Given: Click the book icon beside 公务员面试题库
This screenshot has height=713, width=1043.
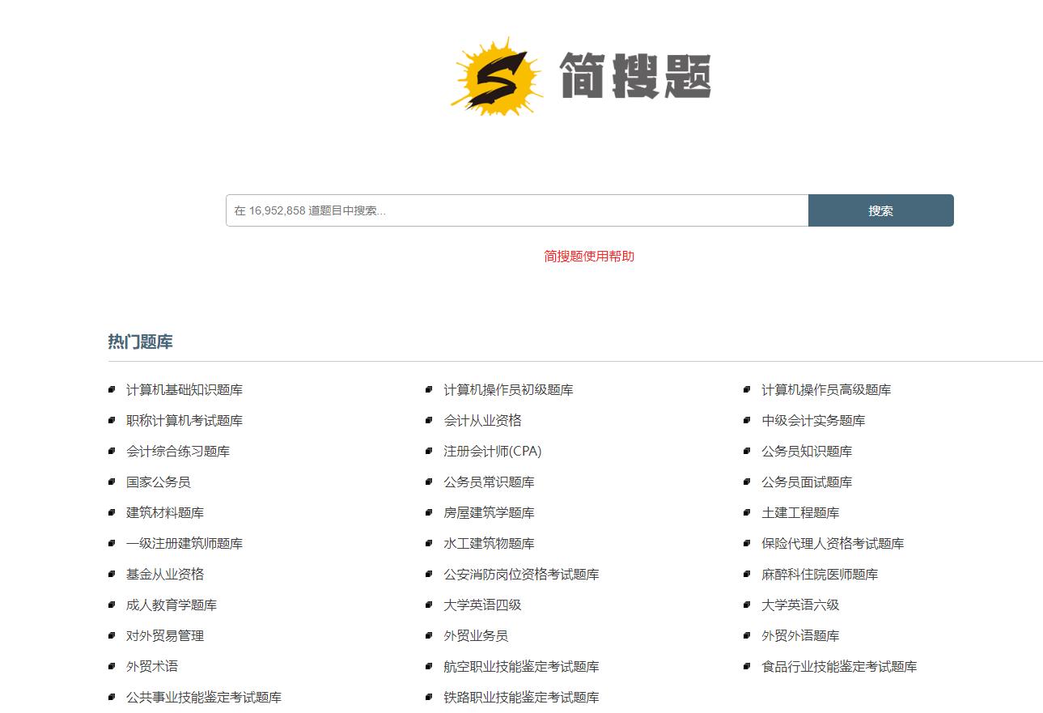Looking at the screenshot, I should coord(747,482).
